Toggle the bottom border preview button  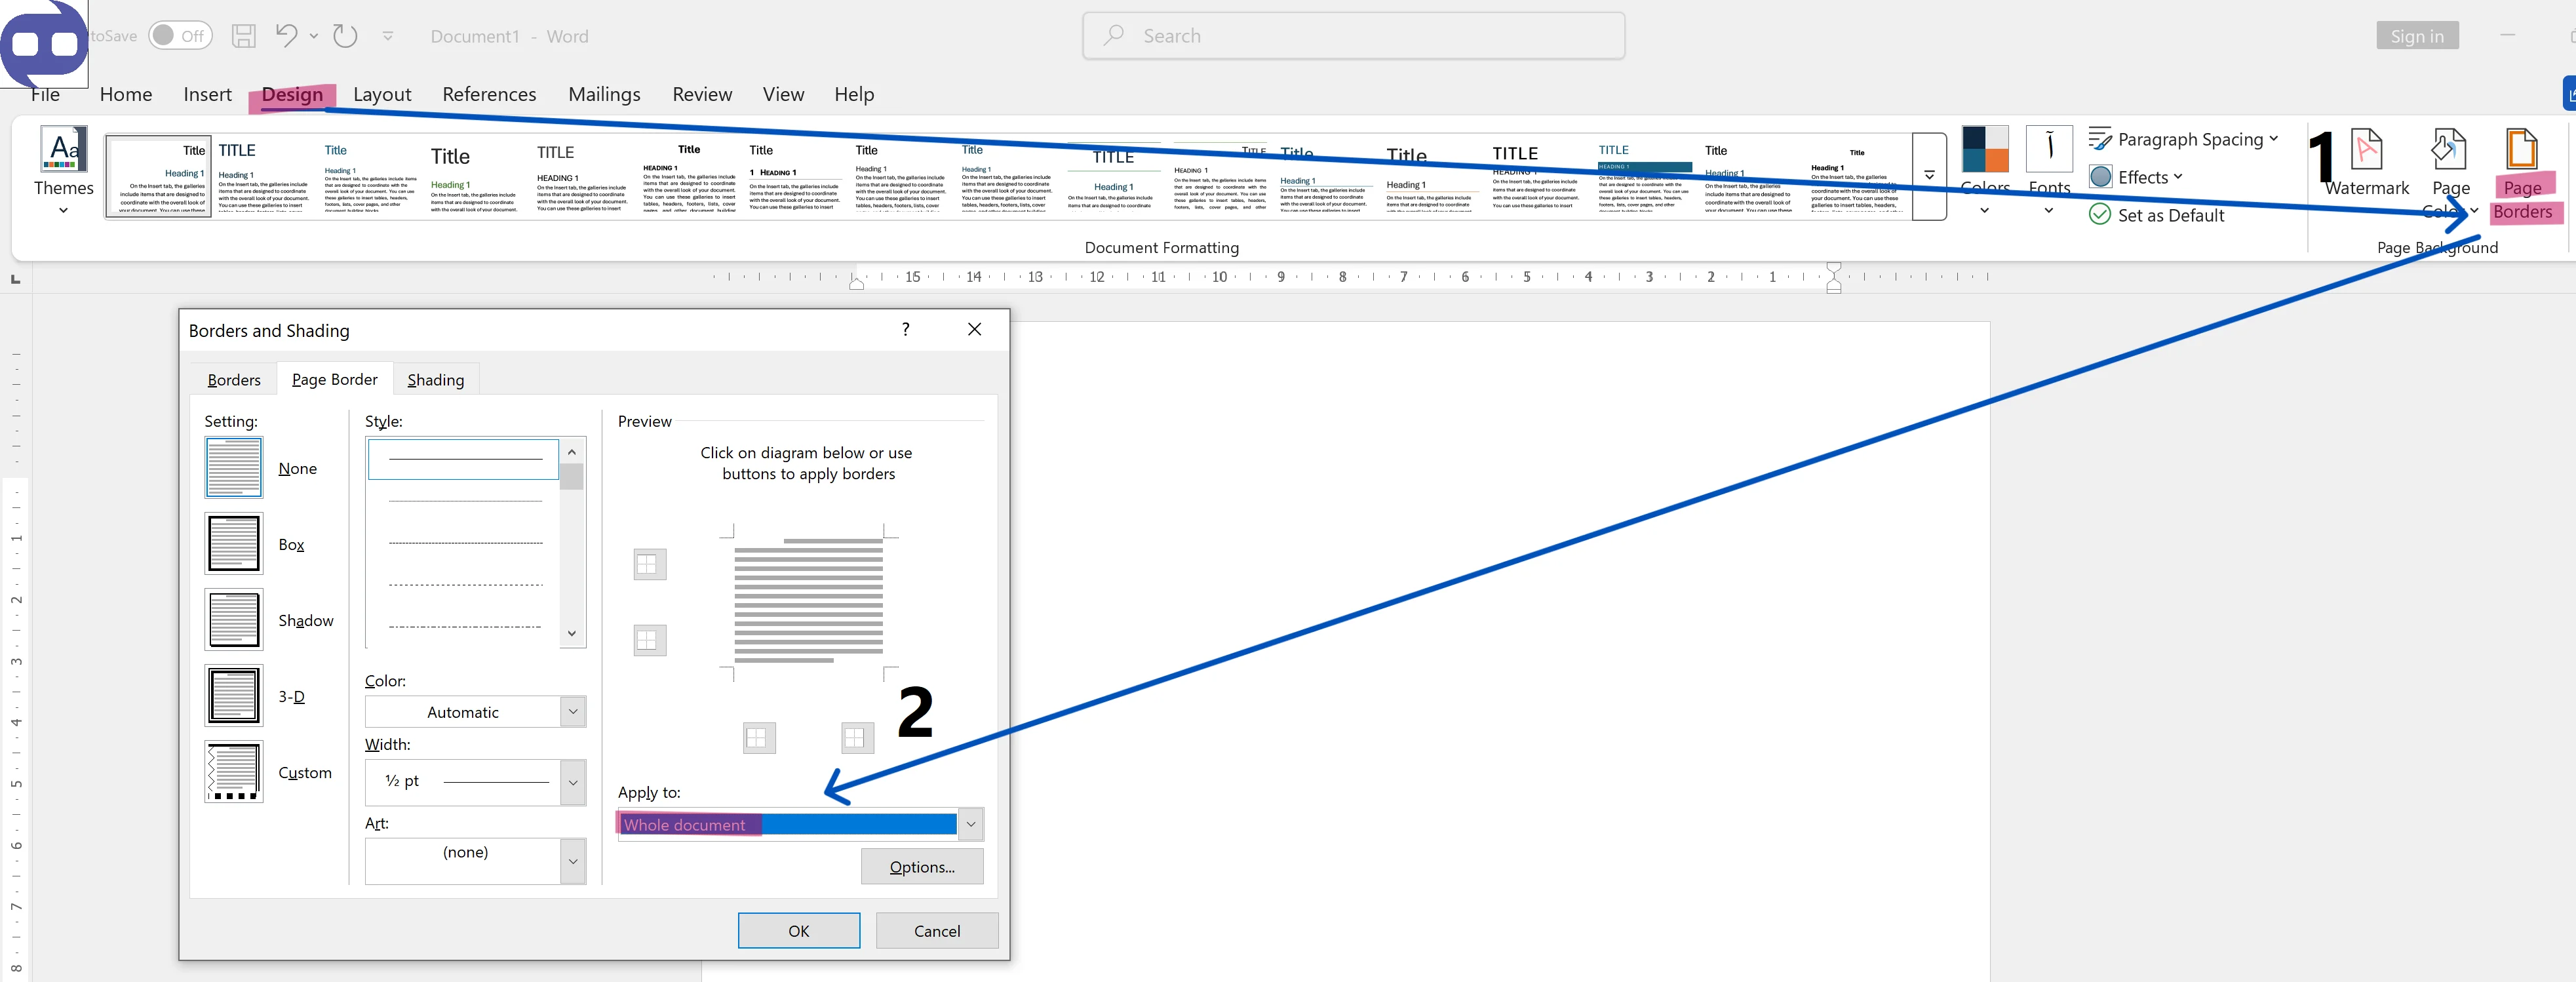(x=649, y=640)
